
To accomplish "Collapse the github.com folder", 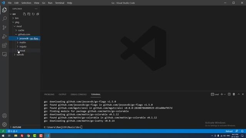I will 24,34.
